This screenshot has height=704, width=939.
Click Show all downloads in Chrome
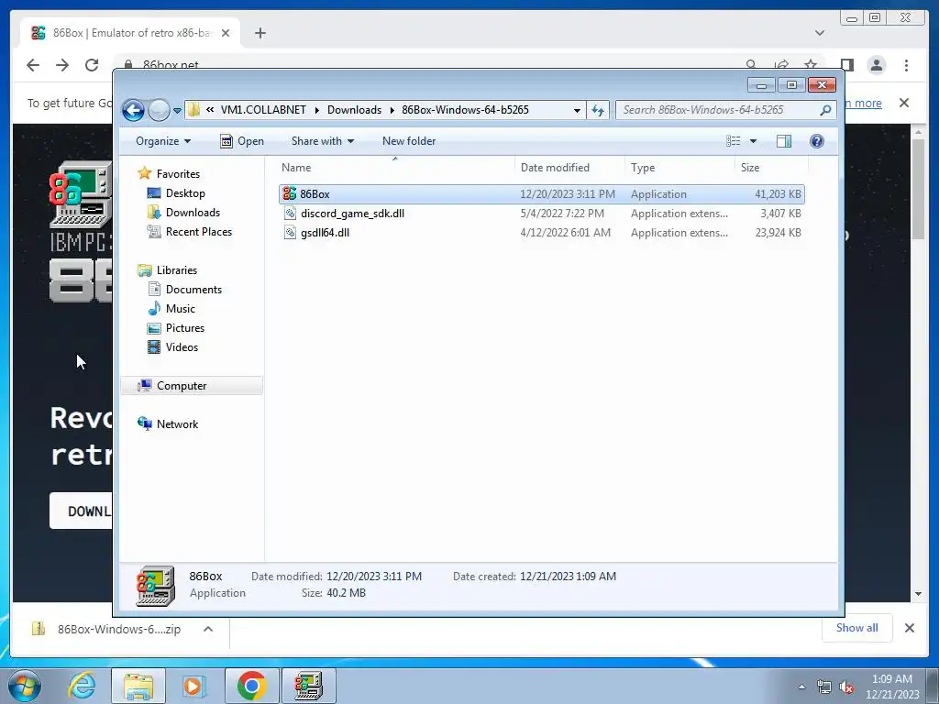coord(857,628)
